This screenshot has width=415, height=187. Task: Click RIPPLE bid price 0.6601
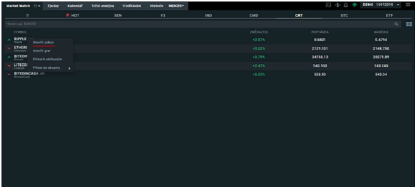point(320,40)
